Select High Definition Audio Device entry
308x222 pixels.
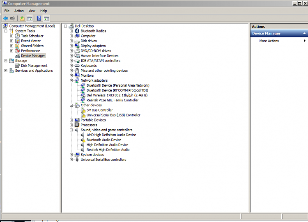pyautogui.click(x=108, y=145)
